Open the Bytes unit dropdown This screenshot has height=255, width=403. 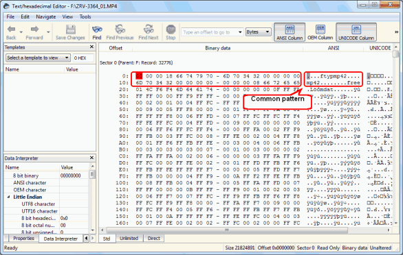[259, 32]
